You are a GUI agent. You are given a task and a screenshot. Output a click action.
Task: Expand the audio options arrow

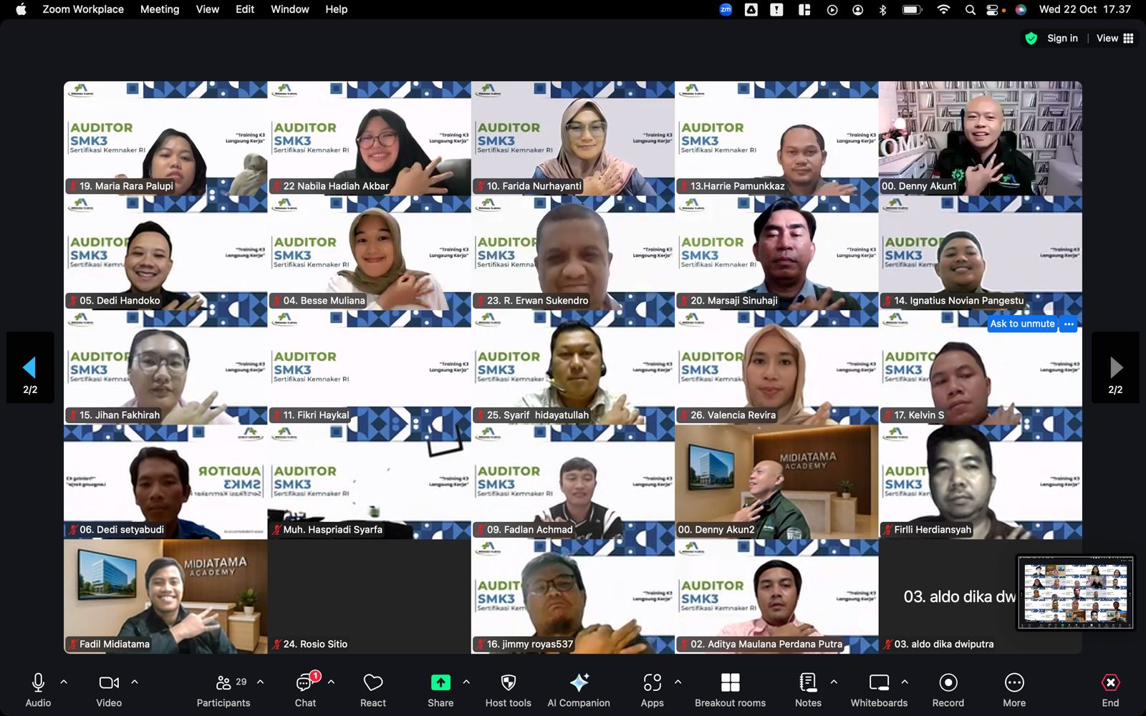coord(64,682)
